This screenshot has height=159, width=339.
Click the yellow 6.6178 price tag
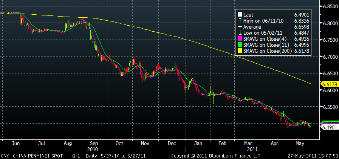click(x=329, y=84)
